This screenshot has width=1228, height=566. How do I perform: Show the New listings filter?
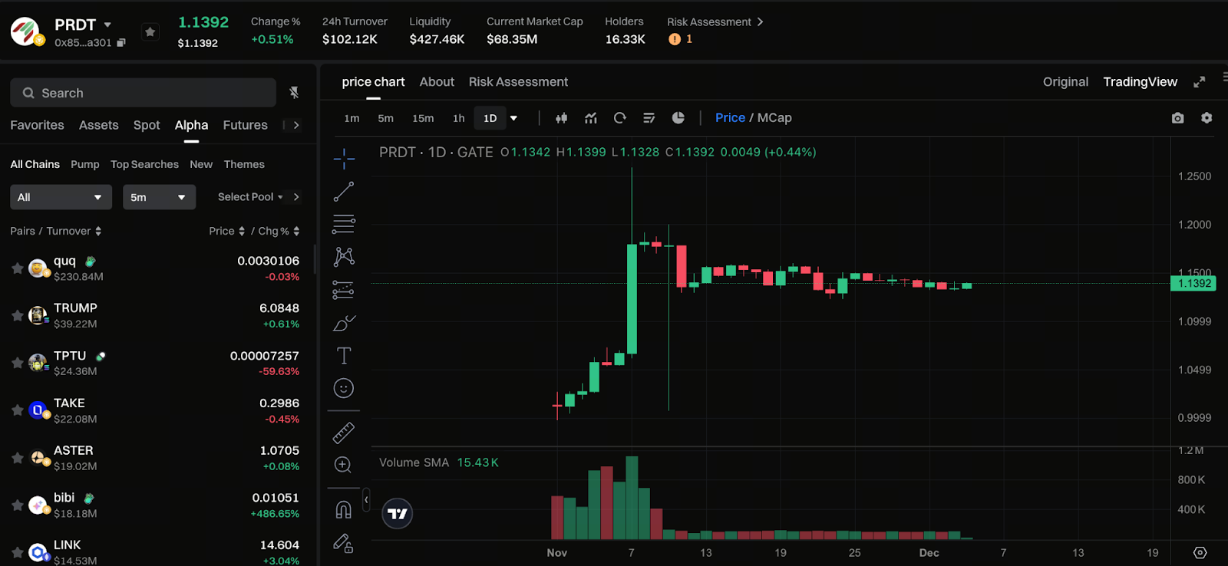pyautogui.click(x=201, y=164)
